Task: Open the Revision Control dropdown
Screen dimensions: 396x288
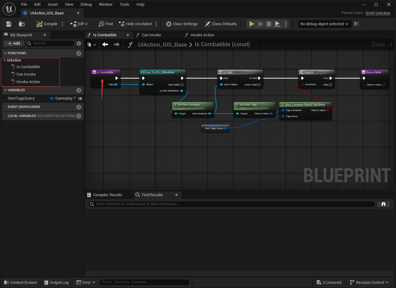Action: click(369, 282)
